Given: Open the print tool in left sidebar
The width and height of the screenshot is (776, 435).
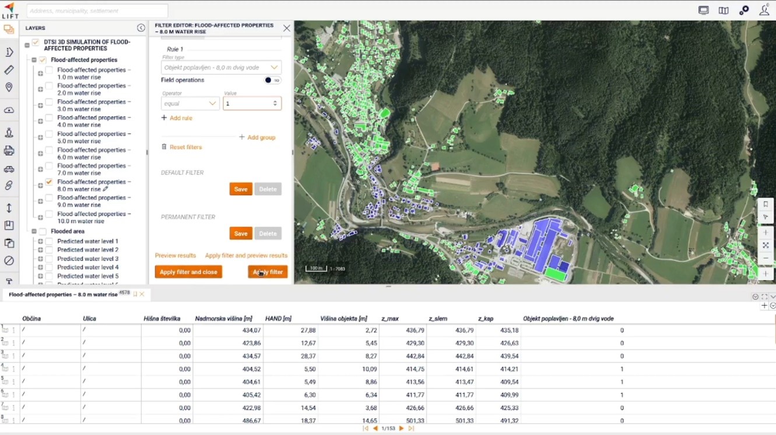Looking at the screenshot, I should click(x=9, y=151).
